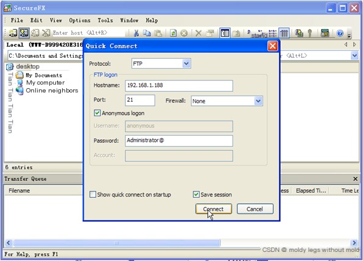Image resolution: width=363 pixels, height=261 pixels.
Task: Maximize the SecureFX window
Action: [x=343, y=9]
